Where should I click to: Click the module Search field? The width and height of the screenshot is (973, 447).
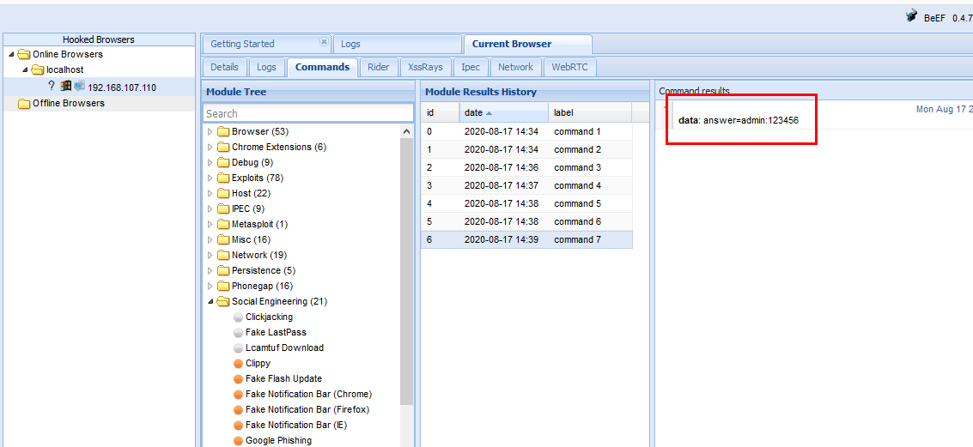tap(307, 113)
